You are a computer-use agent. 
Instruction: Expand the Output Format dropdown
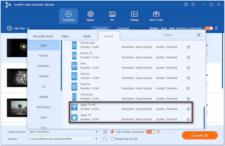tap(96, 132)
